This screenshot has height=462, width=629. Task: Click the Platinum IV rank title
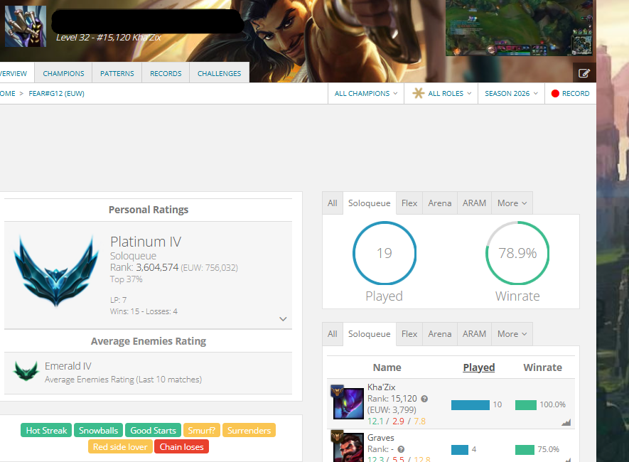146,242
